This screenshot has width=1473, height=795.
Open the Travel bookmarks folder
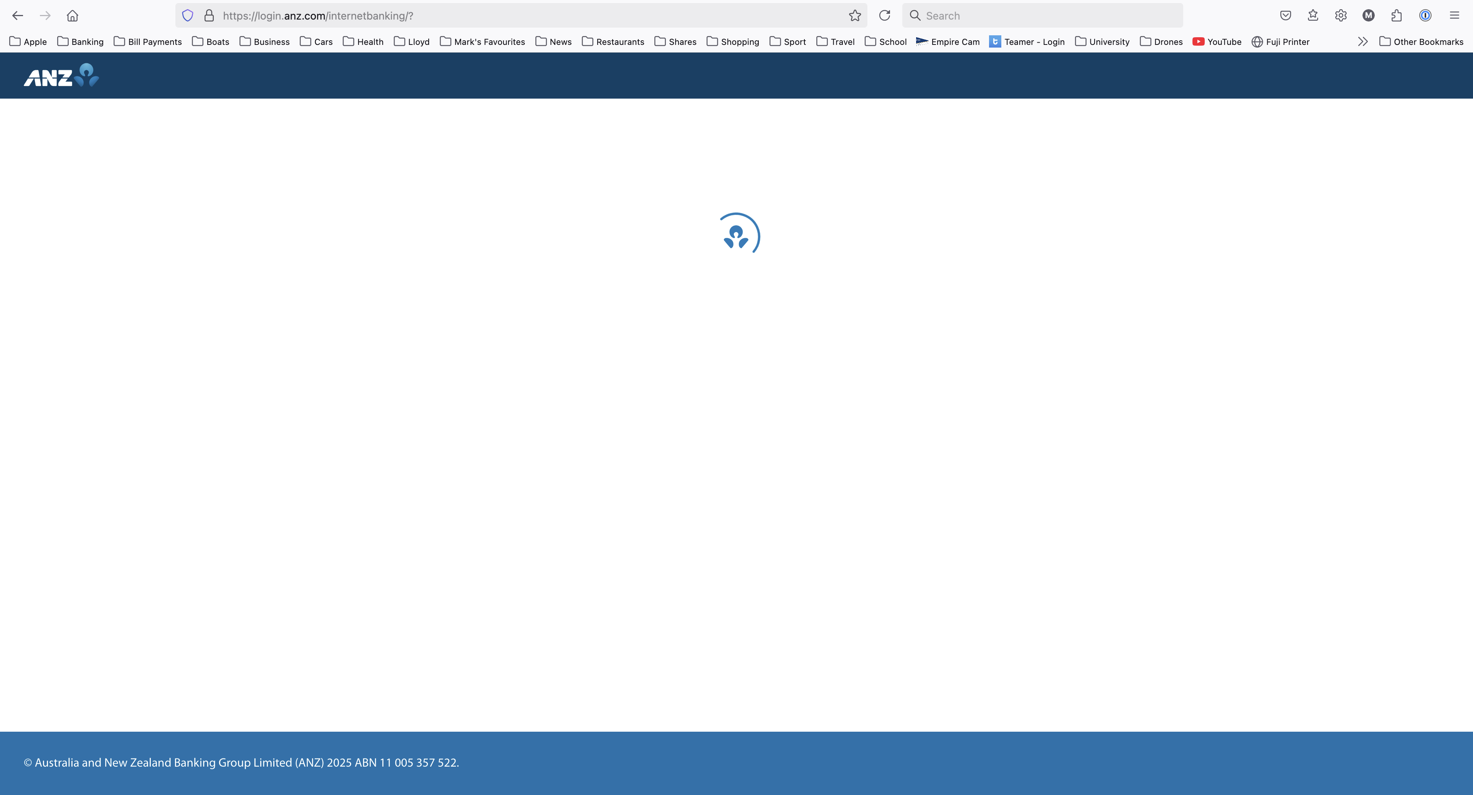coord(836,42)
